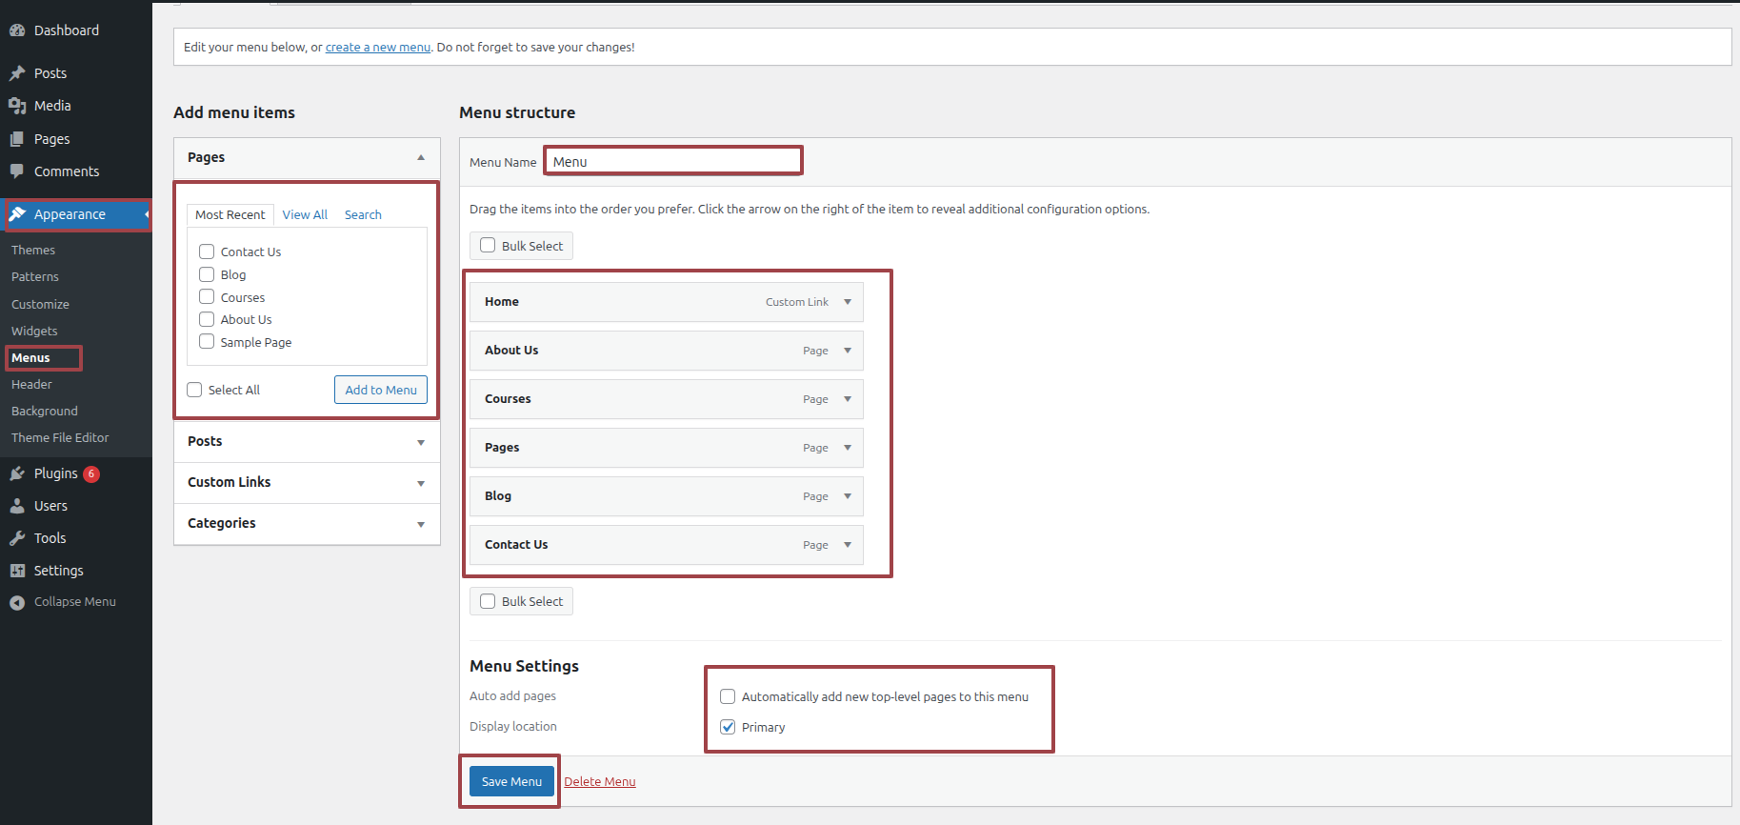The height and width of the screenshot is (825, 1740).
Task: Click the Menu Name text field
Action: (x=673, y=161)
